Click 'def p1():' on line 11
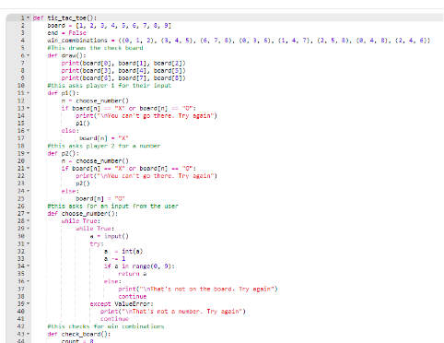This screenshot has width=444, height=343. point(64,93)
